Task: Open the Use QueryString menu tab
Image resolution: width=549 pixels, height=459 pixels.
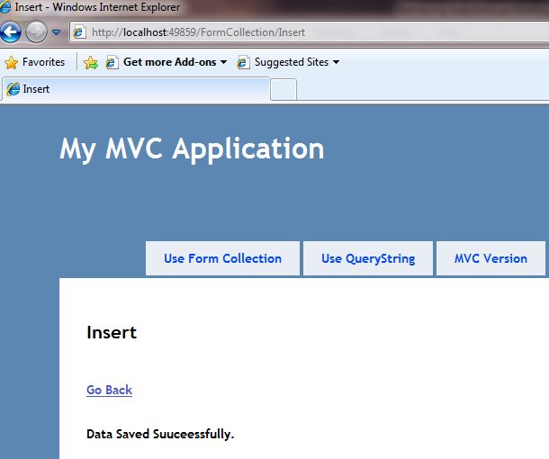Action: pos(368,258)
